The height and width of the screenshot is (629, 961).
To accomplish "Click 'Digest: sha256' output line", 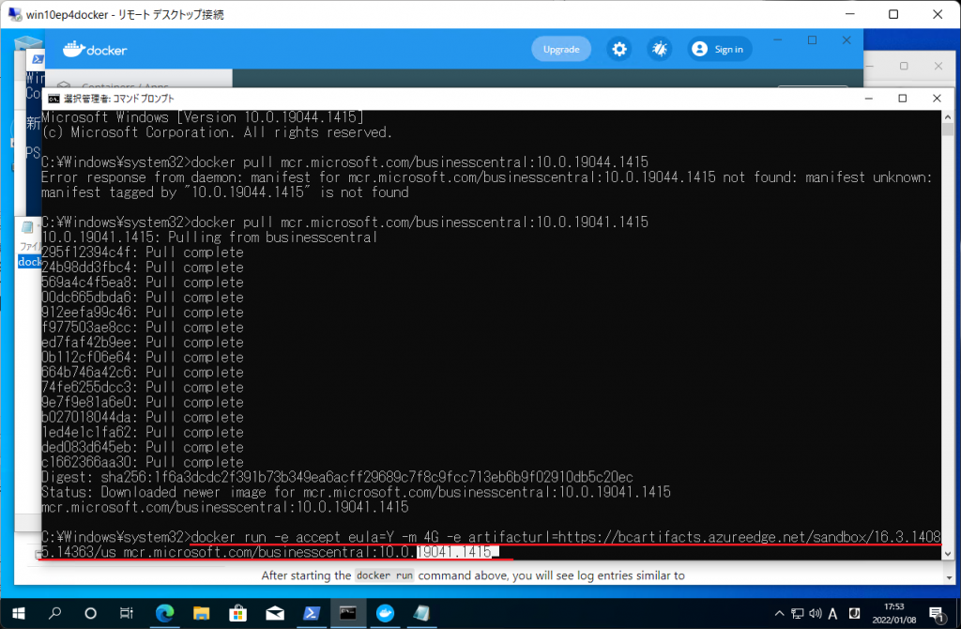I will point(337,477).
